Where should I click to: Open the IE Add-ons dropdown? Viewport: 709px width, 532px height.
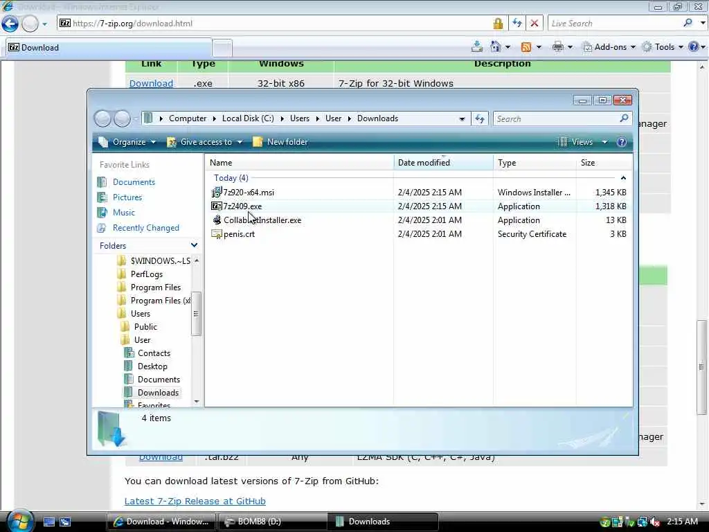(609, 46)
